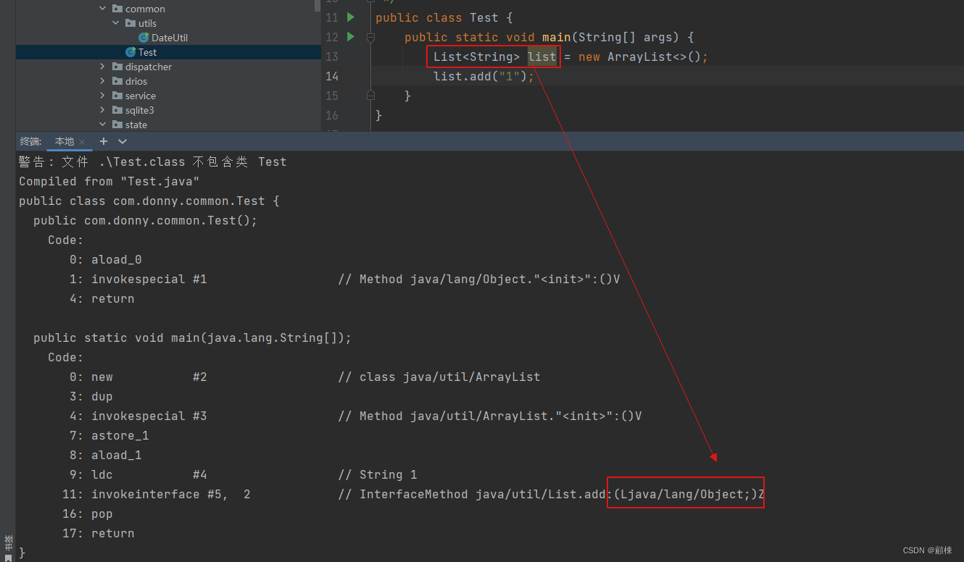Fold method end marker at line 15
964x562 pixels.
pyautogui.click(x=370, y=95)
